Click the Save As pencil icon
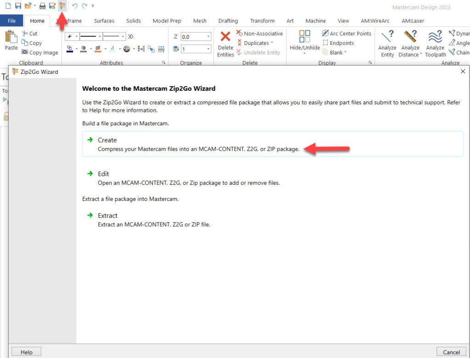The height and width of the screenshot is (358, 470). [52, 6]
